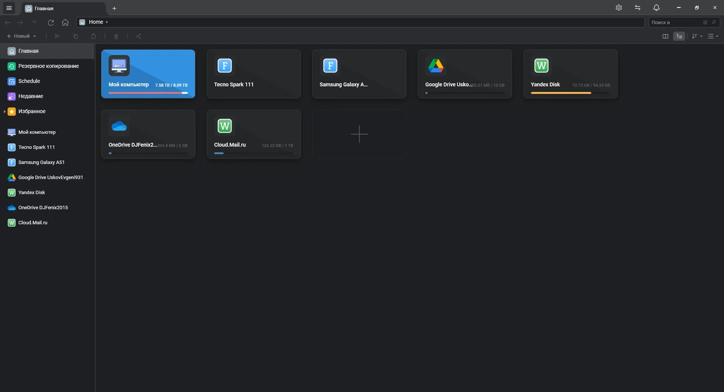Click Samsung Galaxy card's F icon
The height and width of the screenshot is (392, 724).
click(330, 66)
